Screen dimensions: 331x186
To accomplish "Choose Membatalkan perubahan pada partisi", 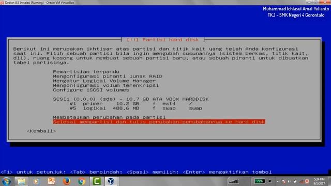I will click(109, 117).
